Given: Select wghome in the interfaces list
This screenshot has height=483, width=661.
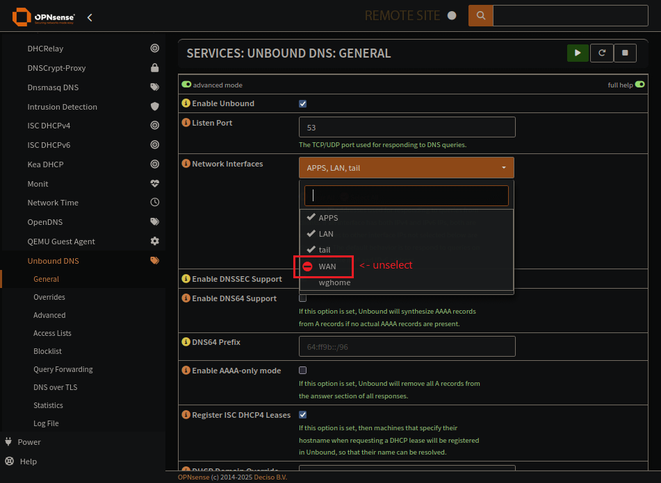Looking at the screenshot, I should click(x=407, y=282).
